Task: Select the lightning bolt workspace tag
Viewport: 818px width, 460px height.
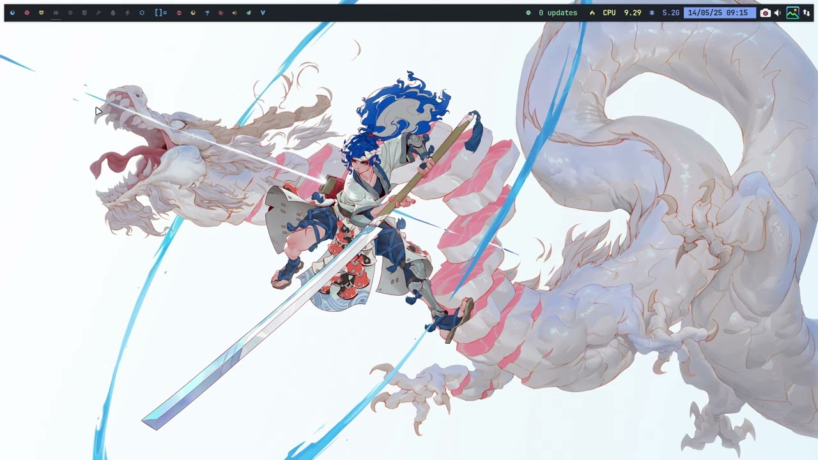Action: pyautogui.click(x=127, y=13)
